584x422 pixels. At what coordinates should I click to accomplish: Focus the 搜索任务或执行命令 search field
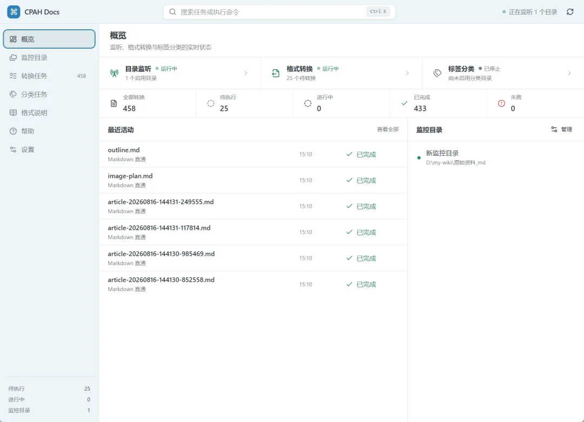point(280,12)
